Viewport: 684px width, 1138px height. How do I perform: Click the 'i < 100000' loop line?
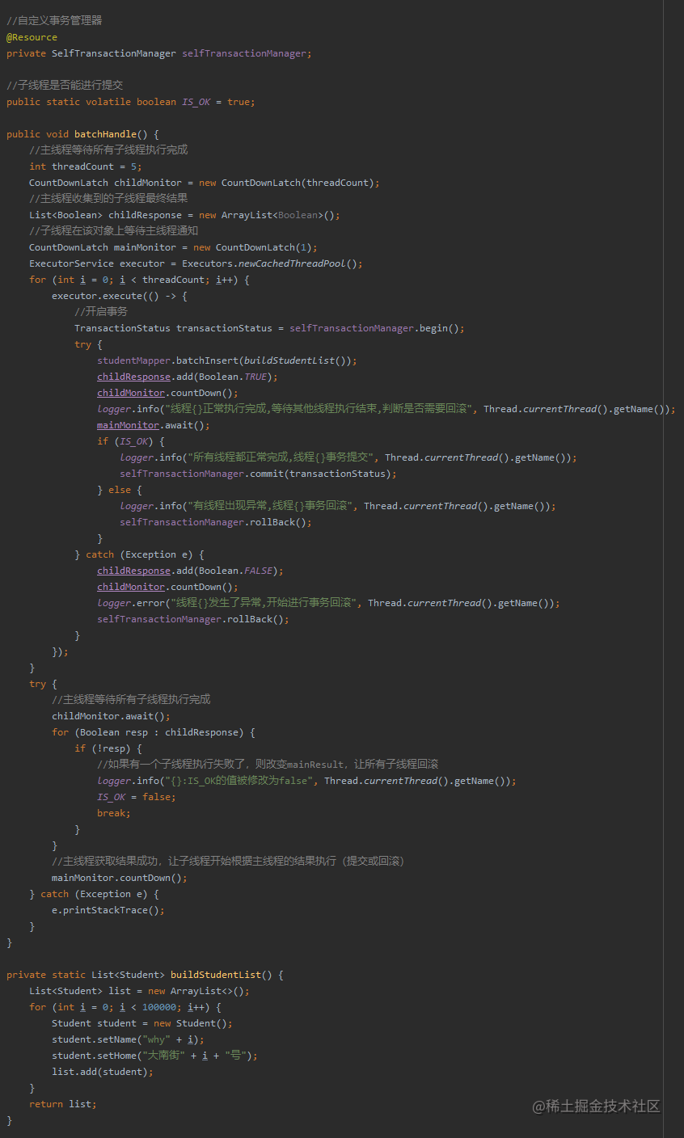tap(125, 1007)
